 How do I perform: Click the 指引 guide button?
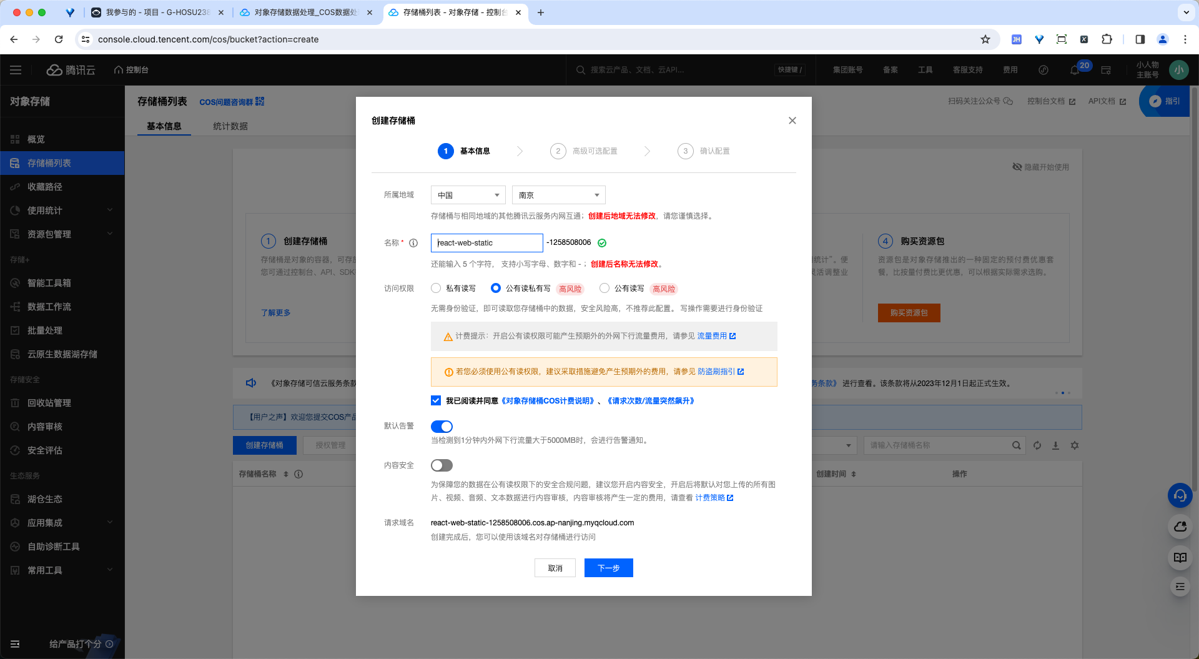1165,101
